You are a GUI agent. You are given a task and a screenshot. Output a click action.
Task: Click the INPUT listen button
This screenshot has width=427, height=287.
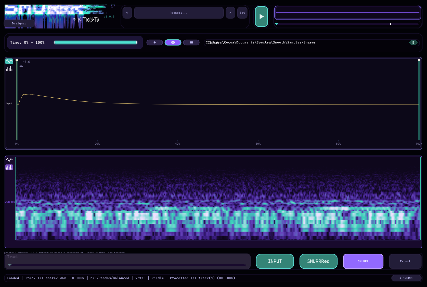[x=275, y=261]
